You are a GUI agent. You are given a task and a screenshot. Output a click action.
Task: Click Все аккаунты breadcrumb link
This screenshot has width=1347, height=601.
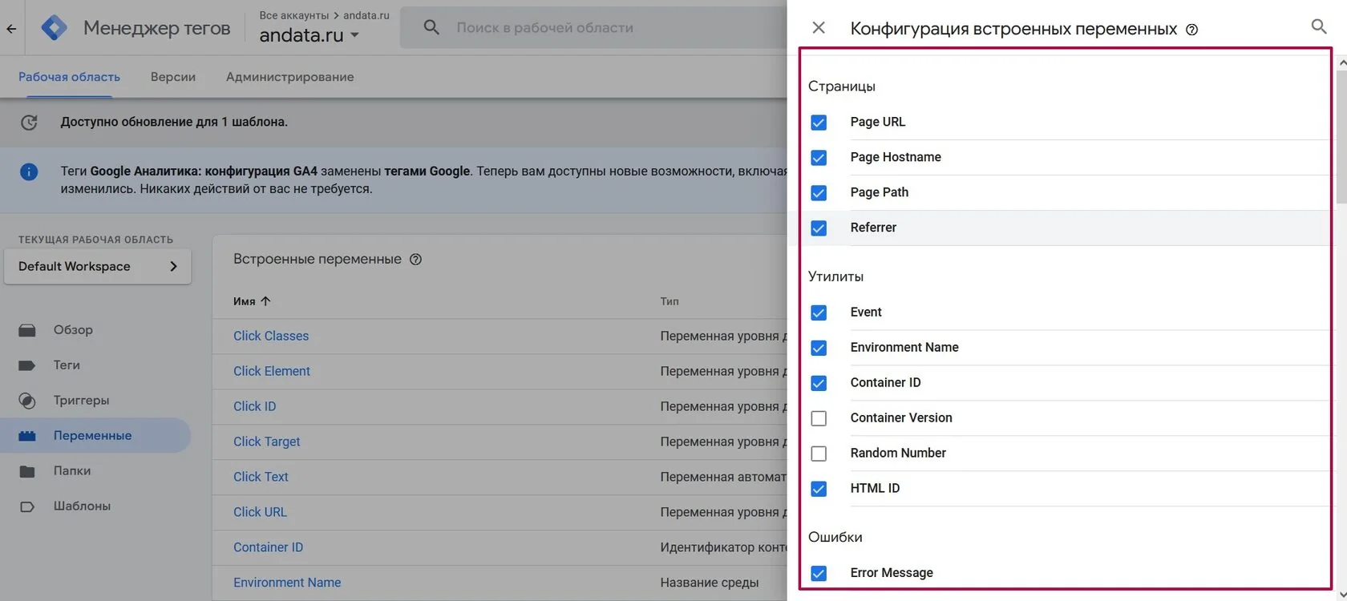pos(294,15)
